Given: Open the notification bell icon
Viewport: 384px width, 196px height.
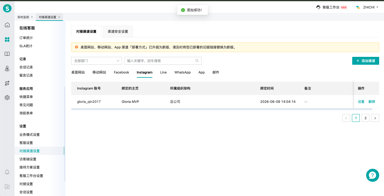Looking at the screenshot, I should point(7,172).
